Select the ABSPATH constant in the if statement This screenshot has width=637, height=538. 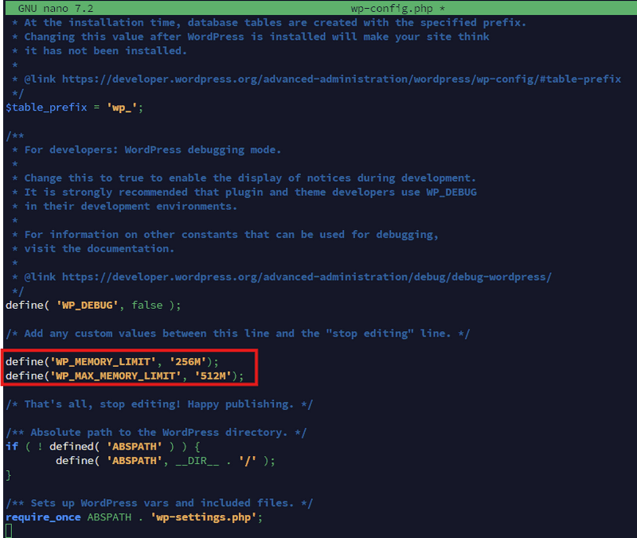click(x=135, y=446)
